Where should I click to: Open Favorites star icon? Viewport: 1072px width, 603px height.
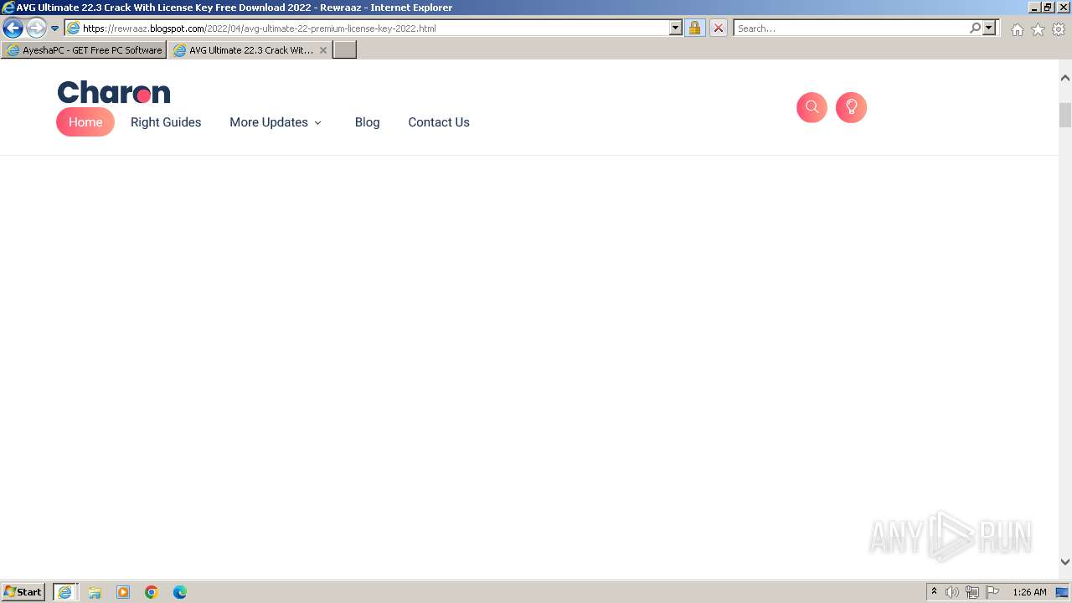[1038, 29]
